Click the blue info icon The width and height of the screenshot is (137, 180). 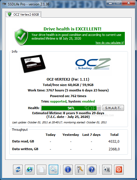pyautogui.click(x=68, y=169)
